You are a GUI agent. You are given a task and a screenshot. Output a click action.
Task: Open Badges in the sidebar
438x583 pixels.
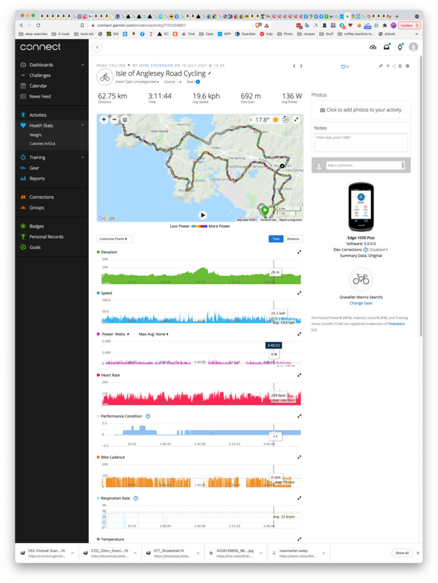coord(36,226)
